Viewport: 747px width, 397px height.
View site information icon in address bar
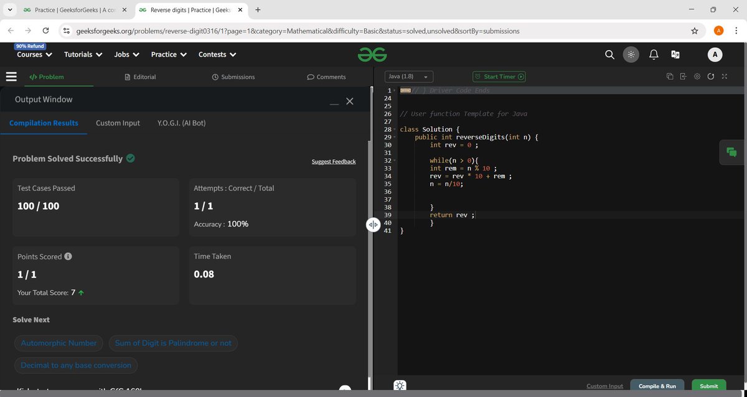point(66,30)
